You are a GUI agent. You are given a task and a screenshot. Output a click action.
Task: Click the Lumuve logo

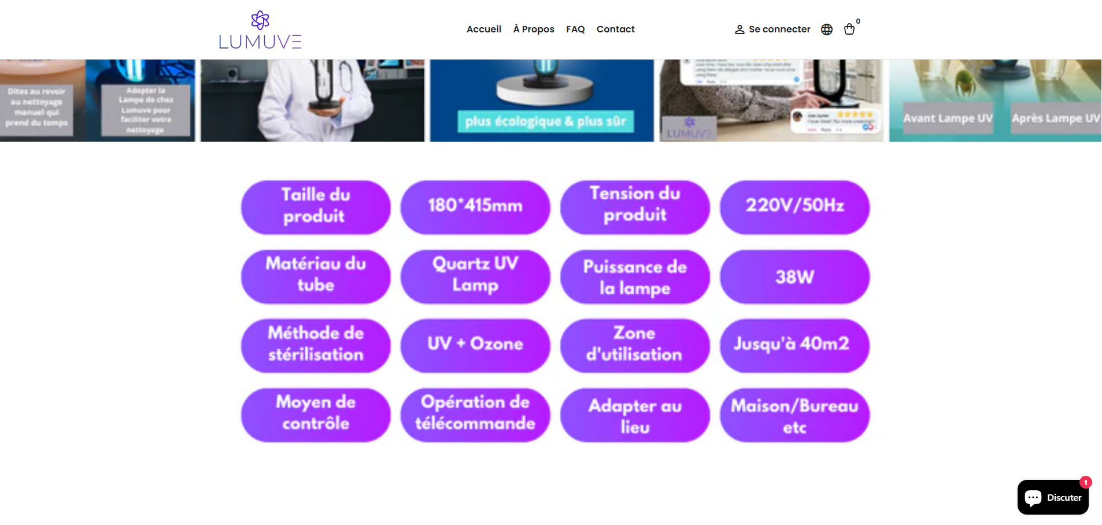[x=260, y=30]
